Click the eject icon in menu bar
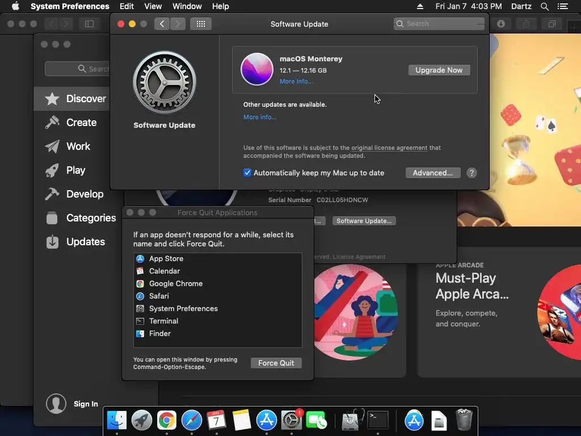Viewport: 581px width, 436px height. point(420,6)
